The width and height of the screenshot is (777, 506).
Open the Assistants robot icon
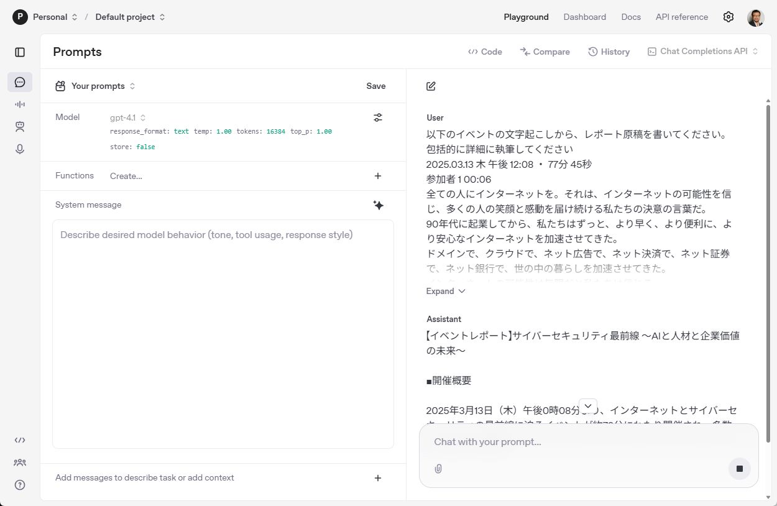point(20,127)
